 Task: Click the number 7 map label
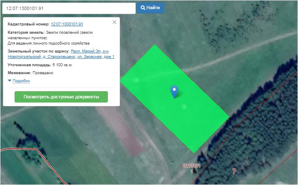pos(234,171)
